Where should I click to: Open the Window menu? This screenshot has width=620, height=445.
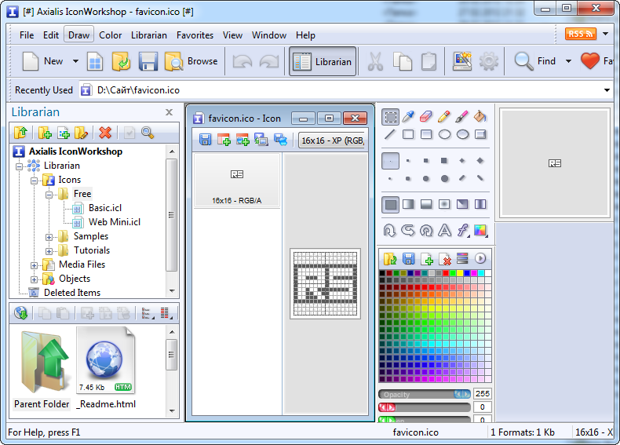[x=269, y=35]
